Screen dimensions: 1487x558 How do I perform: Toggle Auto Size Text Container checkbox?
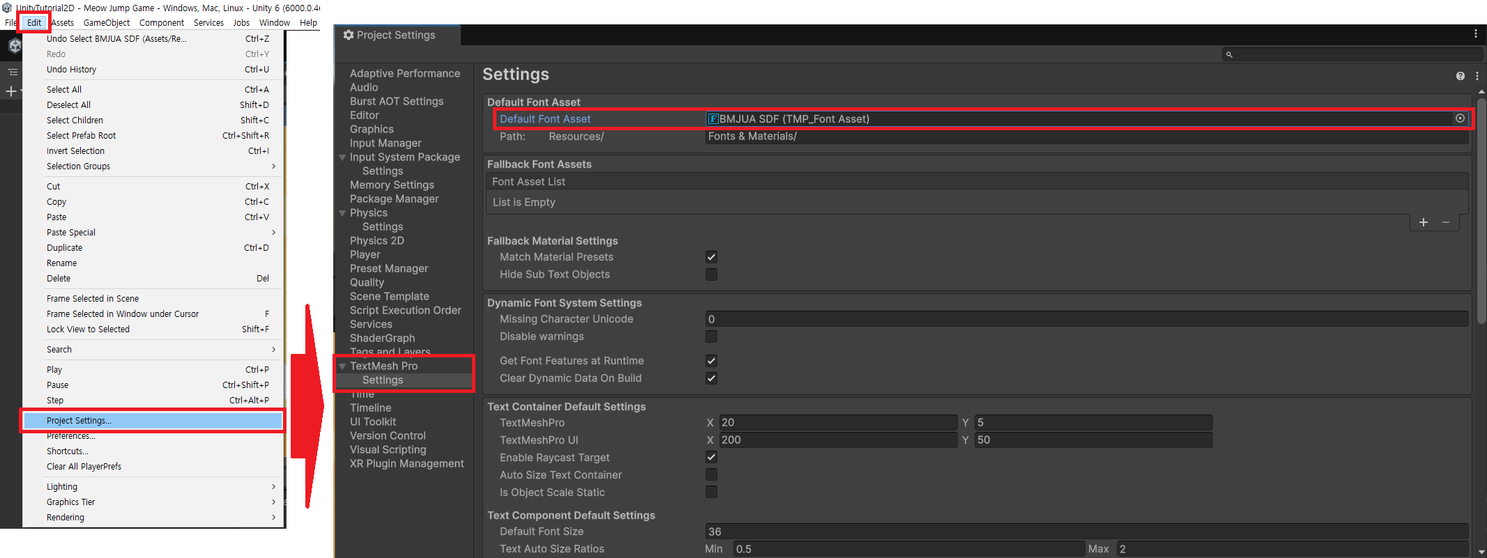coord(711,475)
